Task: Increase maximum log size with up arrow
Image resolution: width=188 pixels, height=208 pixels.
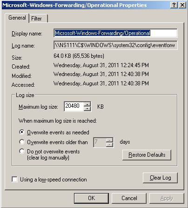Action: click(x=87, y=104)
